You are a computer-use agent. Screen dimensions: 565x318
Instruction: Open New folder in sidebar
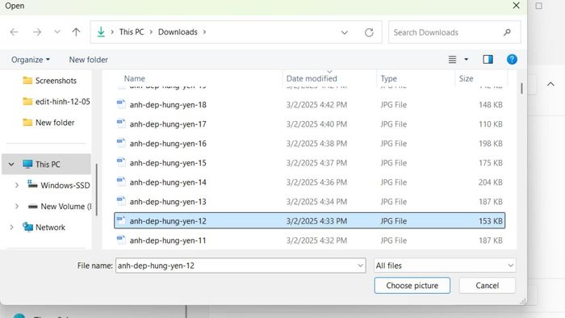[48, 123]
